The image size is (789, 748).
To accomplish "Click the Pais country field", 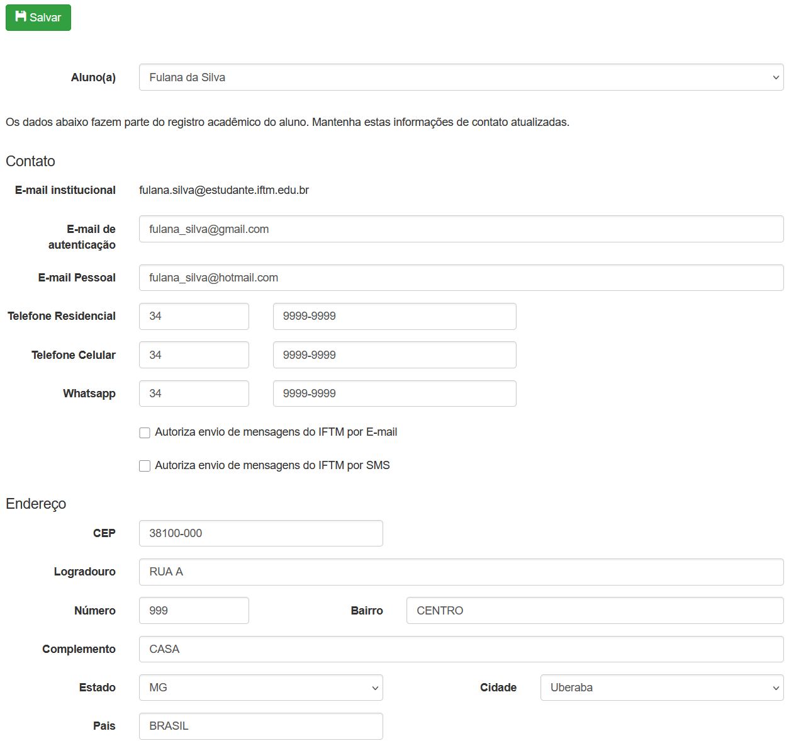I will point(260,726).
